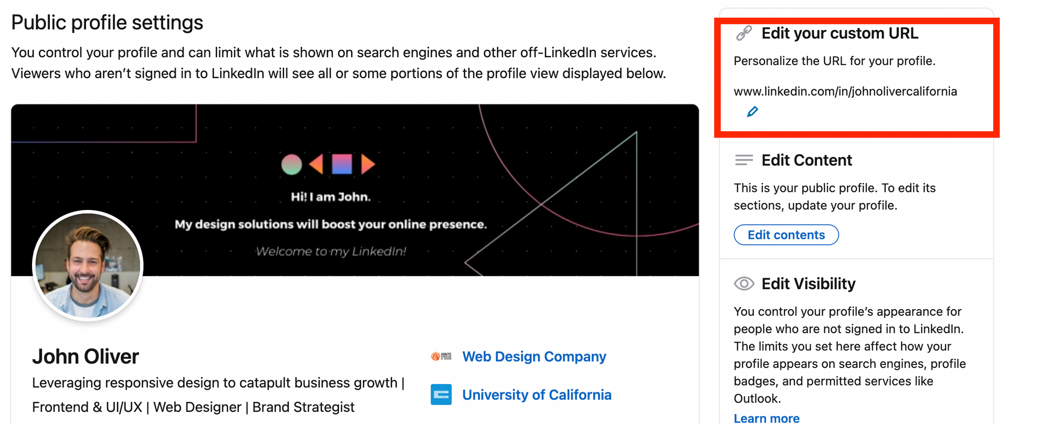The height and width of the screenshot is (424, 1050).
Task: Select the URL www.linkedin.com/in/johnolivercalifornia
Action: (845, 91)
